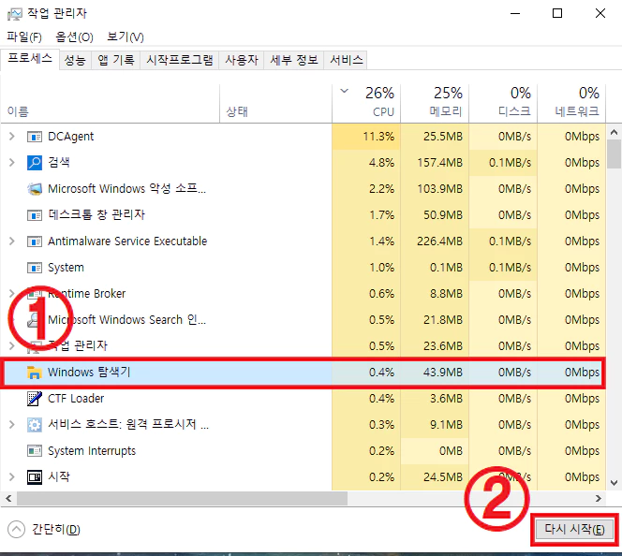Select the CTF Loader process name
Image resolution: width=622 pixels, height=556 pixels.
tap(76, 399)
